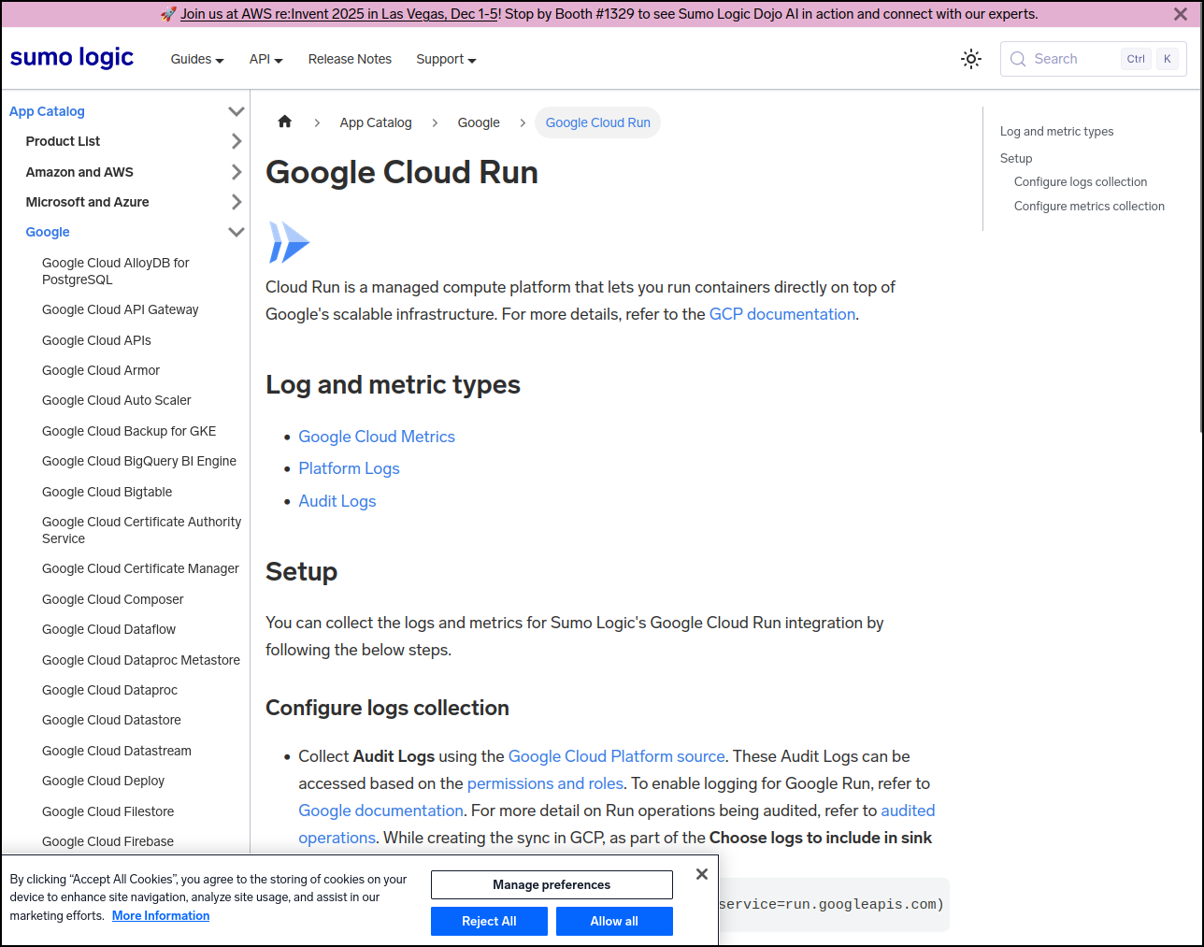Click the home icon in breadcrumbs
Image resolution: width=1204 pixels, height=947 pixels.
(285, 122)
